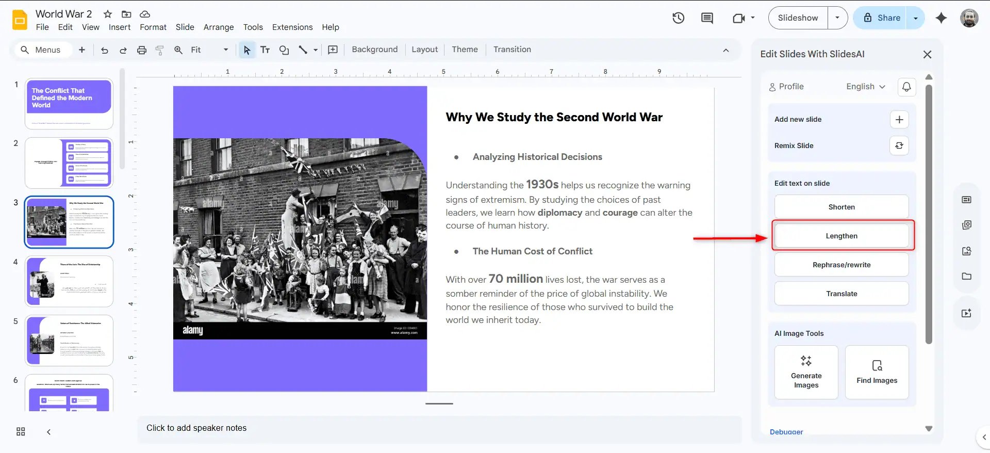Open the line tool dropdown arrow
Screen dimensions: 990x453
(x=316, y=50)
